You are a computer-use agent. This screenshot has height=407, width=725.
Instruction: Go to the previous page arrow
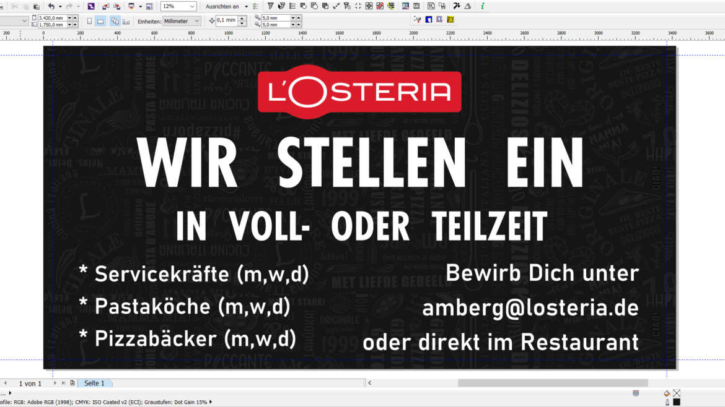pos(5,383)
